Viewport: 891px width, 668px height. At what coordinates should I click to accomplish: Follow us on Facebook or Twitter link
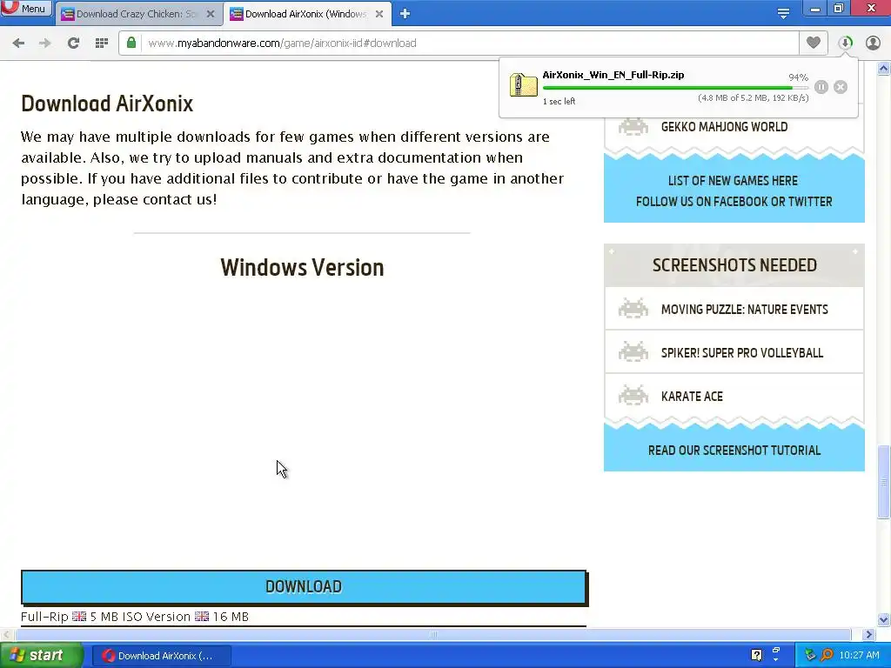[734, 202]
